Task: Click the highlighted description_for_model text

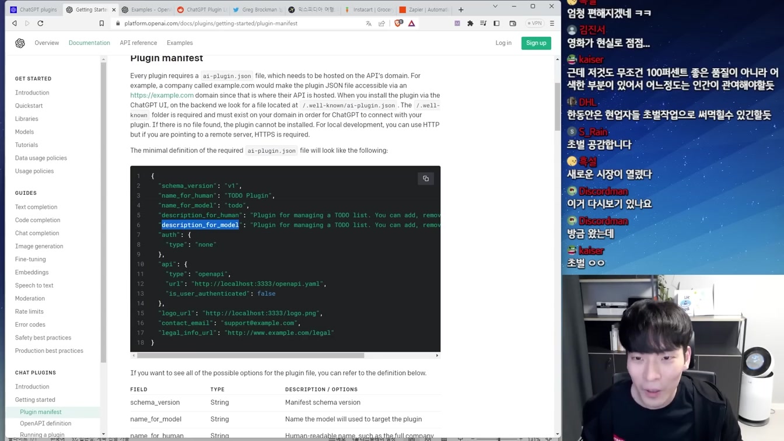Action: tap(200, 225)
